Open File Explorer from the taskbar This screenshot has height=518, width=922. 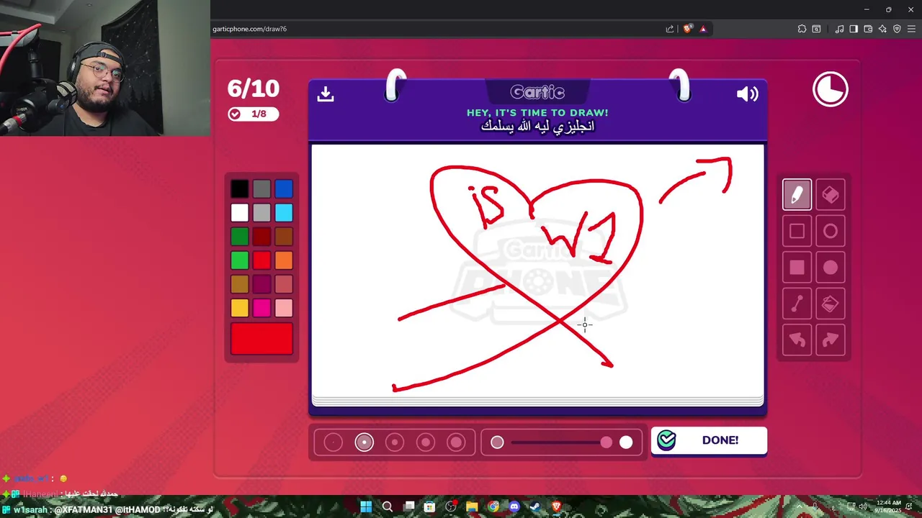point(472,506)
